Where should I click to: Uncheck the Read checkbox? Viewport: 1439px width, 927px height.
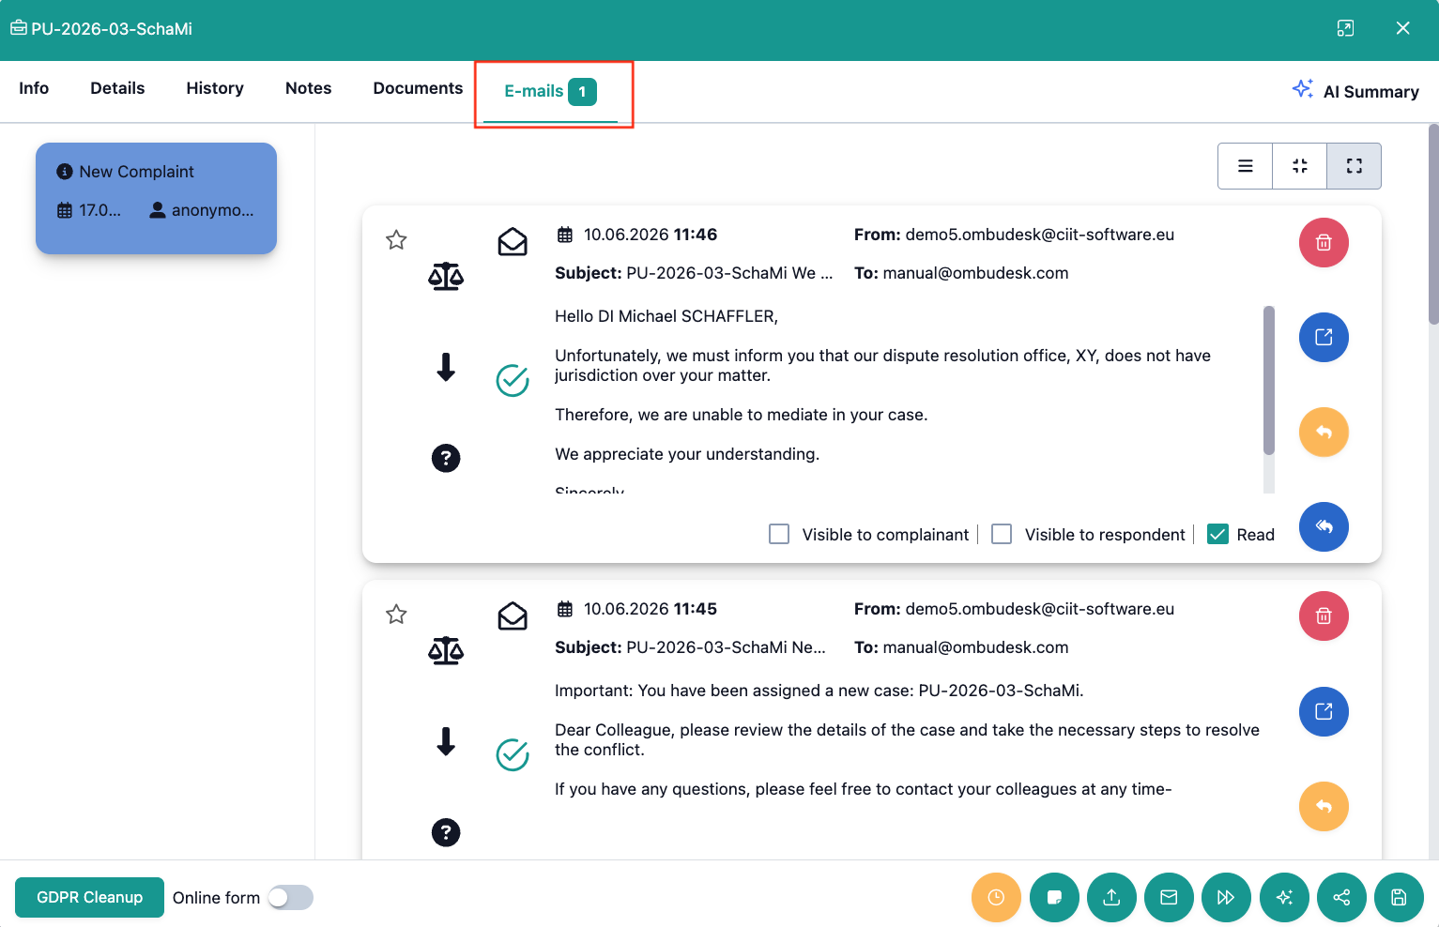1217,534
